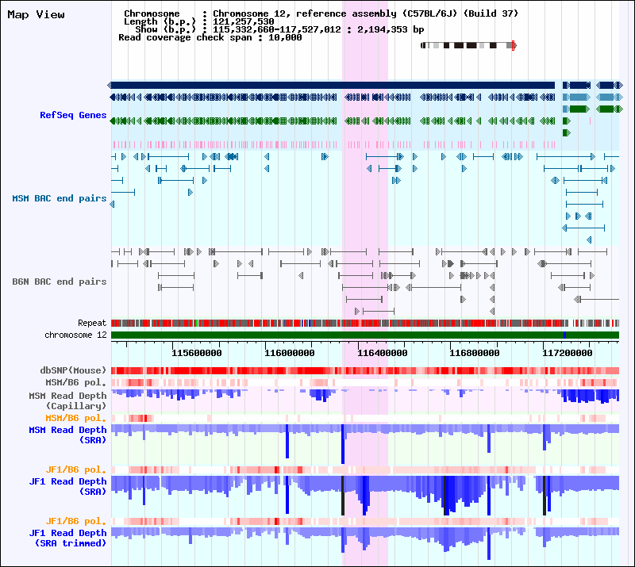The height and width of the screenshot is (567, 635).
Task: Click the JF1 Read Depth (SRA) coverage plot
Action: click(365, 496)
